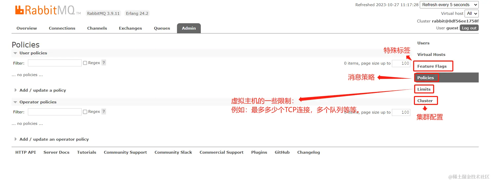Image resolution: width=491 pixels, height=181 pixels.
Task: Open the HTTP API link
Action: point(26,152)
